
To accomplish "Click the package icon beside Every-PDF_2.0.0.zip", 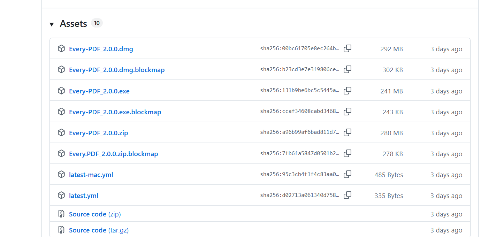I will coord(61,132).
